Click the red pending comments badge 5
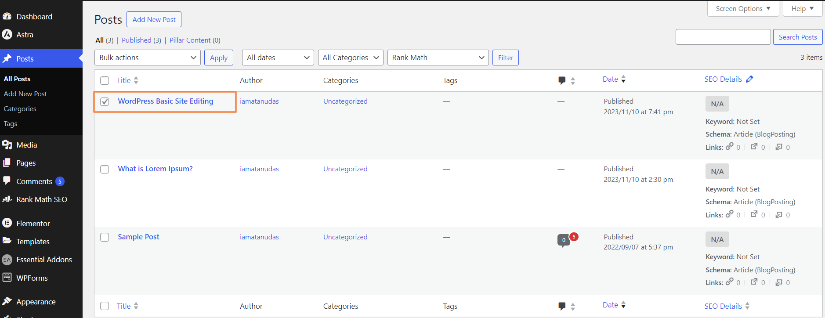825x318 pixels. (x=574, y=237)
